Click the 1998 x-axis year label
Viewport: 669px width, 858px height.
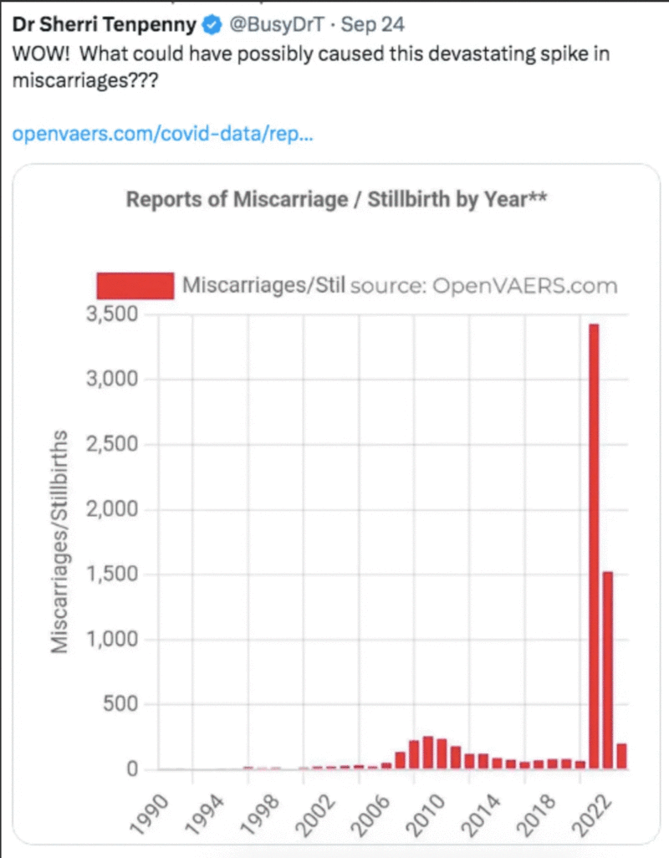coord(259,815)
